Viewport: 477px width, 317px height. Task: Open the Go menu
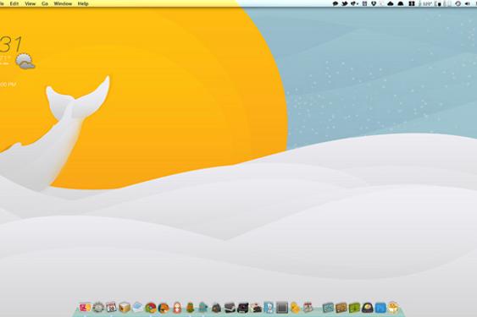click(45, 3)
